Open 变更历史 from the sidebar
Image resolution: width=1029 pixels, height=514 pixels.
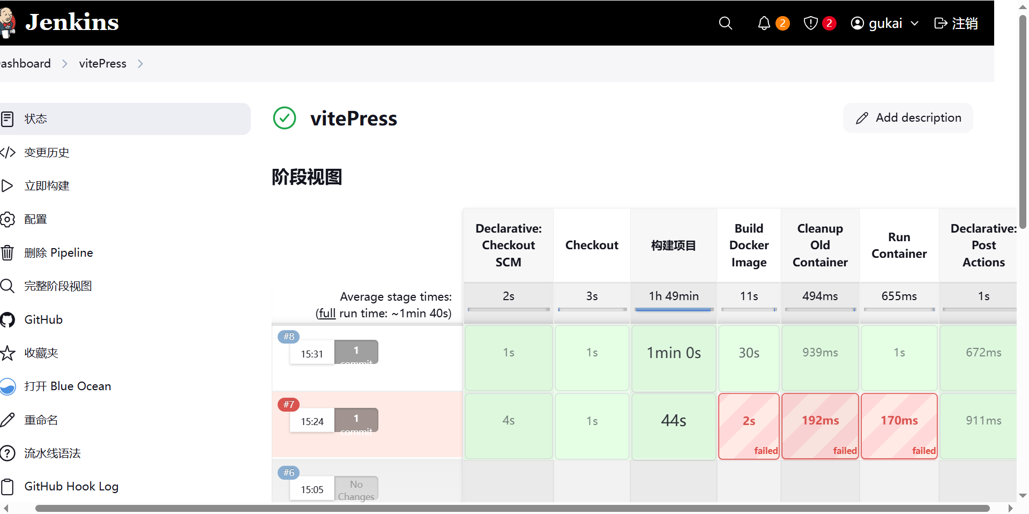[x=47, y=152]
